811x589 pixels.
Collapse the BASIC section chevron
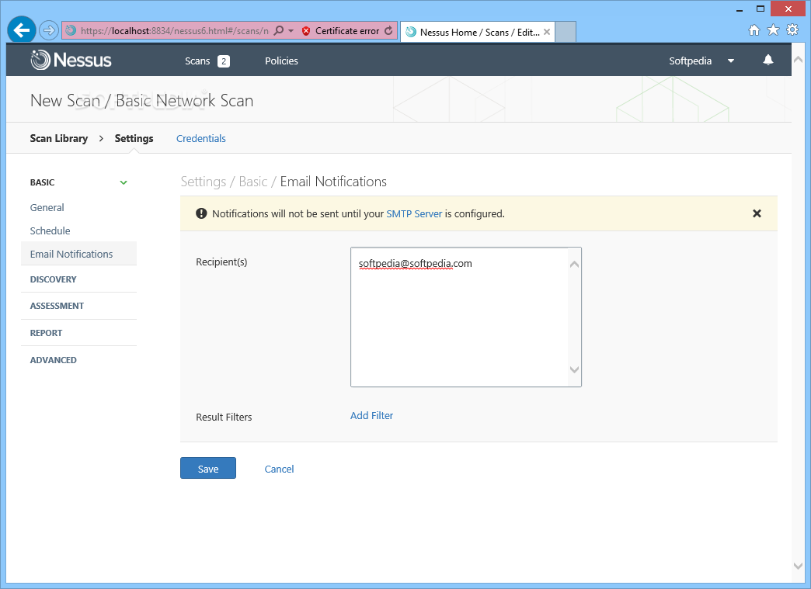[x=124, y=182]
